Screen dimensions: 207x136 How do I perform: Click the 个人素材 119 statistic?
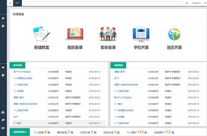[136, 132]
